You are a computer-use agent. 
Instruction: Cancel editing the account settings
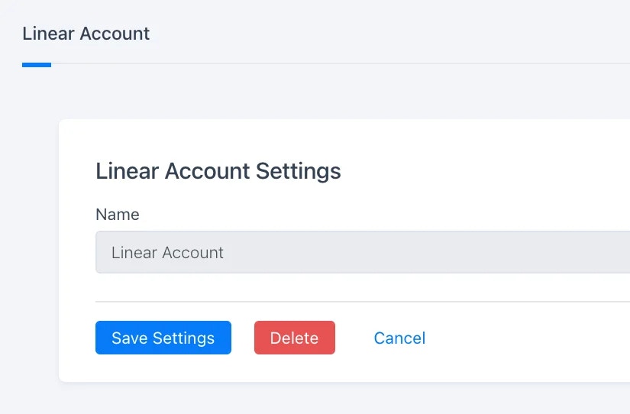point(399,338)
